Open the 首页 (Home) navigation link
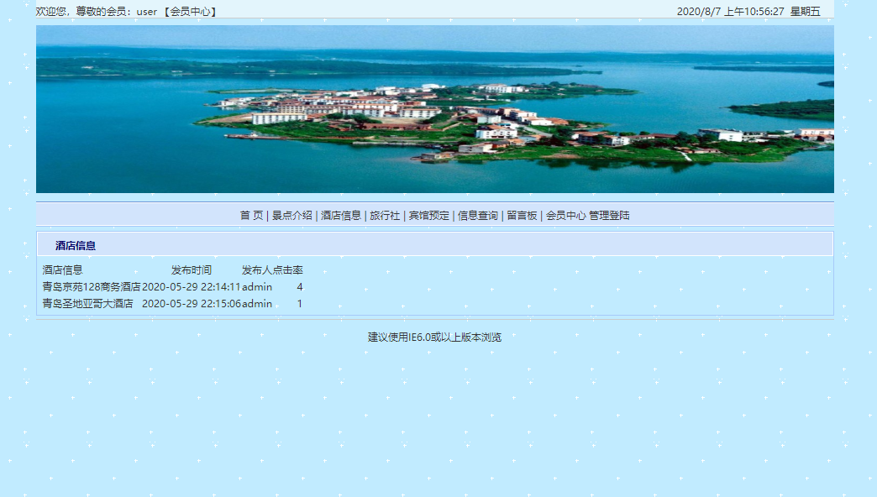The width and height of the screenshot is (877, 497). click(x=249, y=215)
